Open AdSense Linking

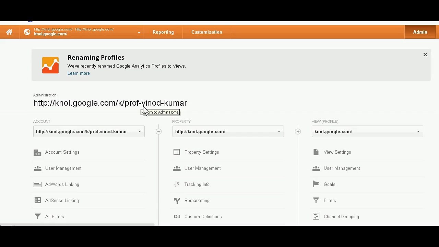point(62,201)
